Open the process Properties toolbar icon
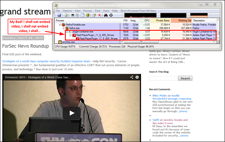Screen dimensions: 225x142 [x=94, y=15]
